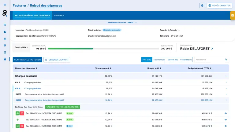Filter invoices by Contestées (7)
Screen dimensions: 235x132
pos(186,60)
